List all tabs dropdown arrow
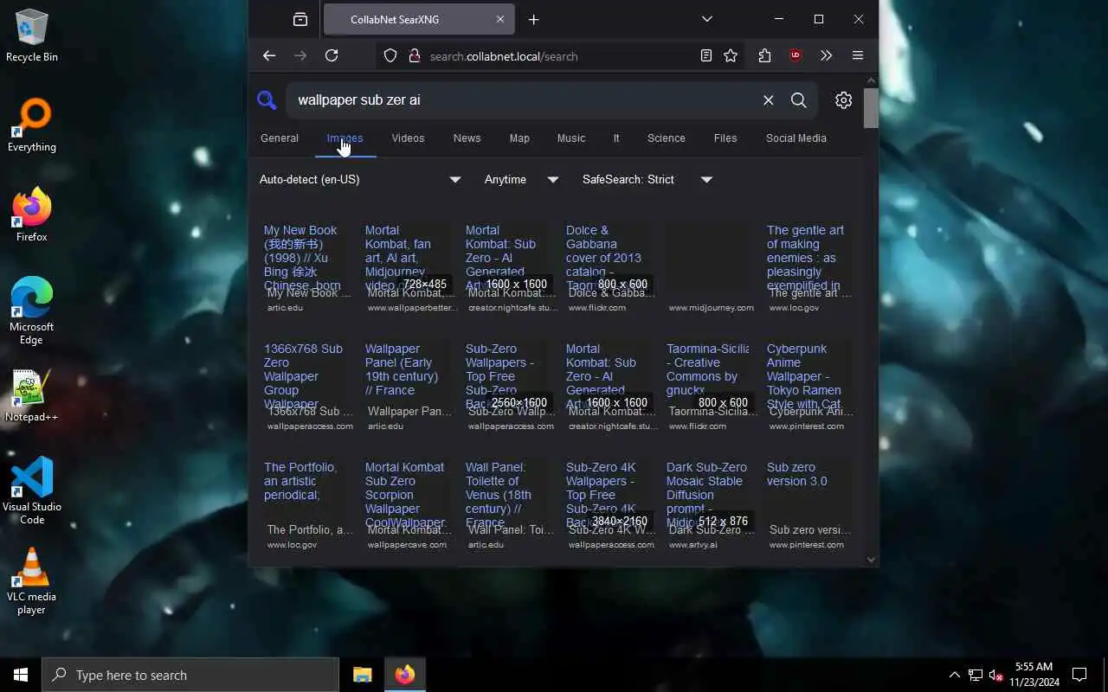1108x692 pixels. point(707,19)
